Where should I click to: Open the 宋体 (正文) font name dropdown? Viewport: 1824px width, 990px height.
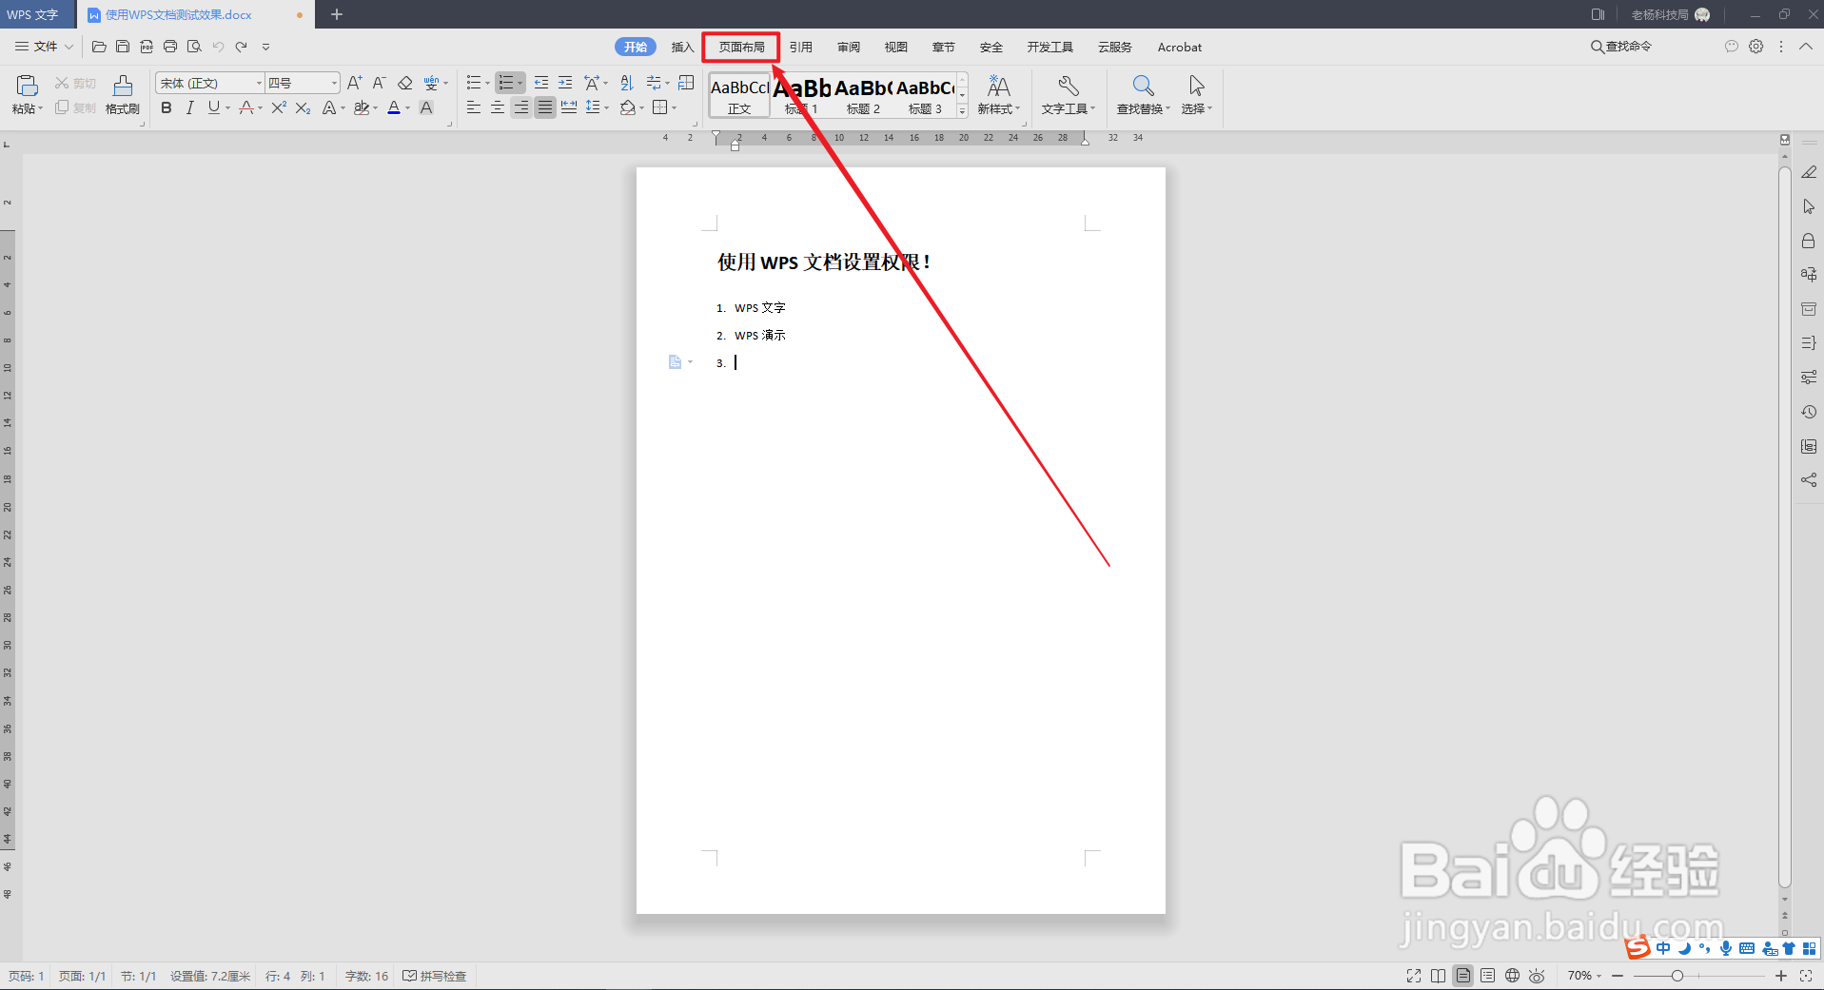coord(259,84)
